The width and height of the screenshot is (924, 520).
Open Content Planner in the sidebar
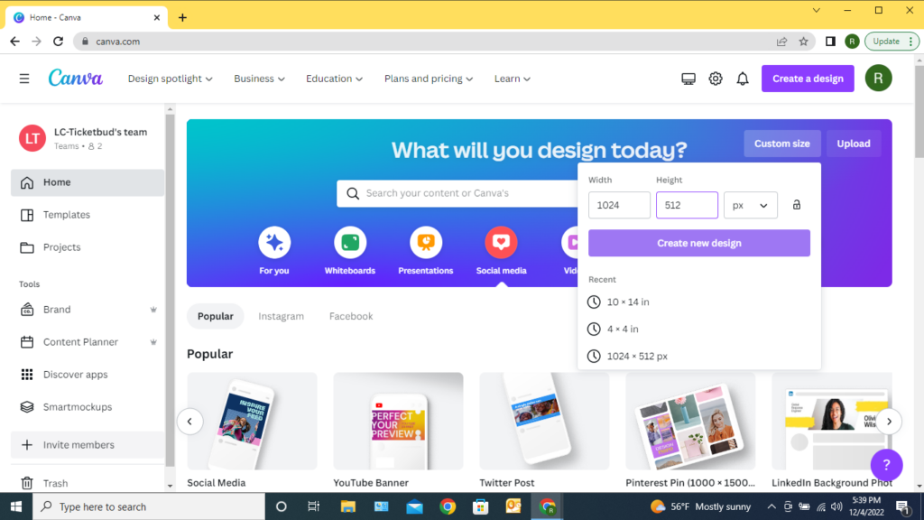point(88,342)
